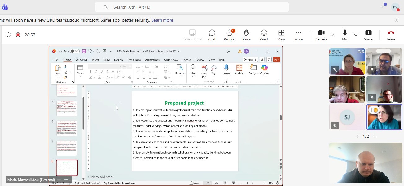The width and height of the screenshot is (404, 186).
Task: Select the SJ participant tile
Action: [347, 117]
